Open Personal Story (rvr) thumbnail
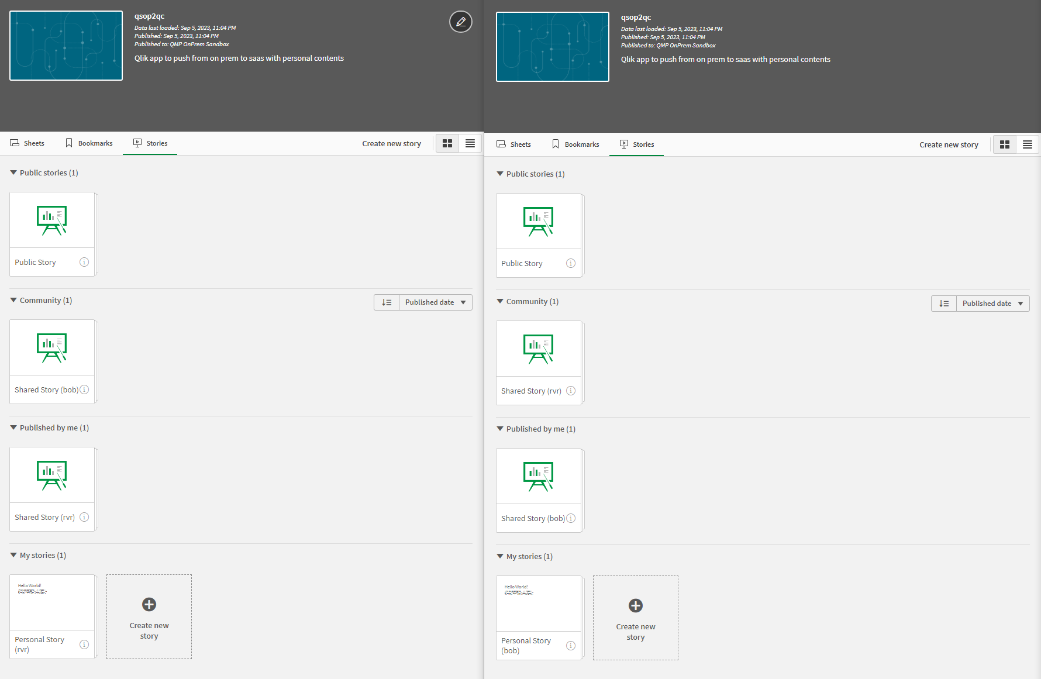 pos(52,603)
